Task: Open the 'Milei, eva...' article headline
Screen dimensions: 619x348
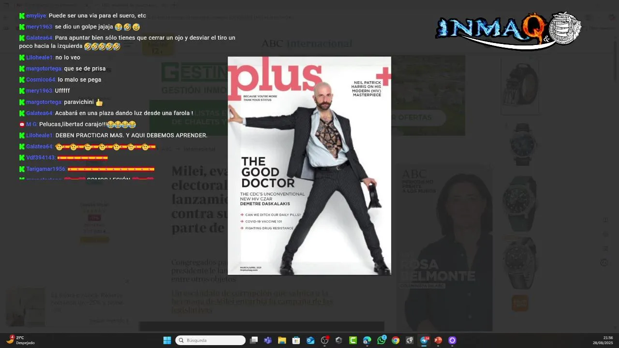Action: pos(200,199)
